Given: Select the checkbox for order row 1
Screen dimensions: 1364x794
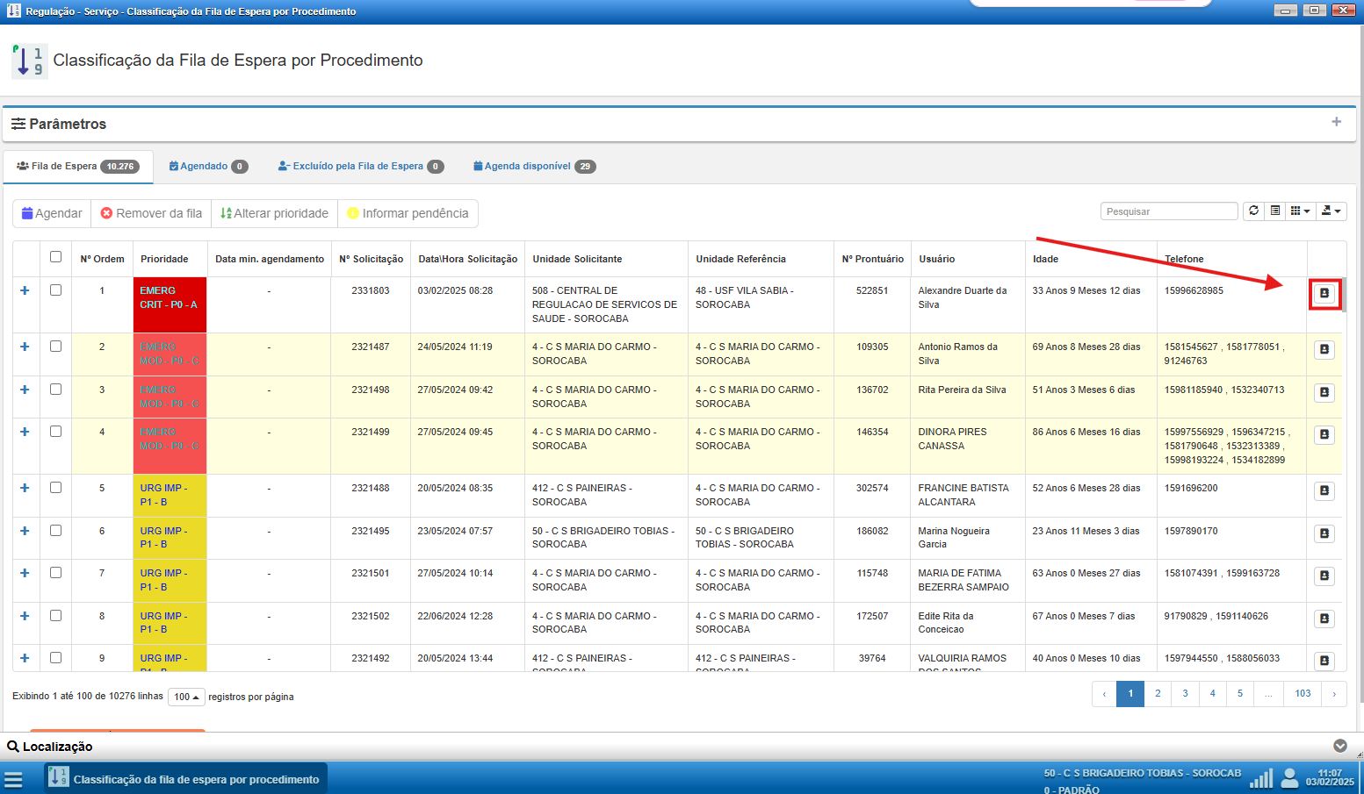Looking at the screenshot, I should [56, 290].
